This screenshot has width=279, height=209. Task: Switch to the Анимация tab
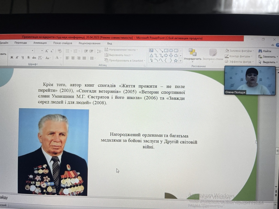click(40, 43)
